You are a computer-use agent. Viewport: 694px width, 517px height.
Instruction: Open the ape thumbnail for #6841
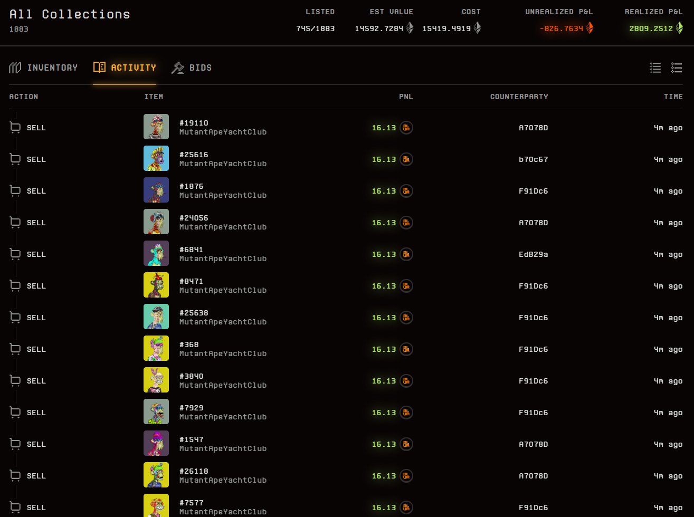coord(156,253)
